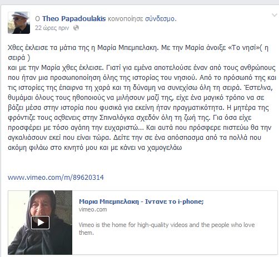Viewport: 279px width, 257px height.
Task: Click the globe public privacy icon
Action: pyautogui.click(x=76, y=28)
